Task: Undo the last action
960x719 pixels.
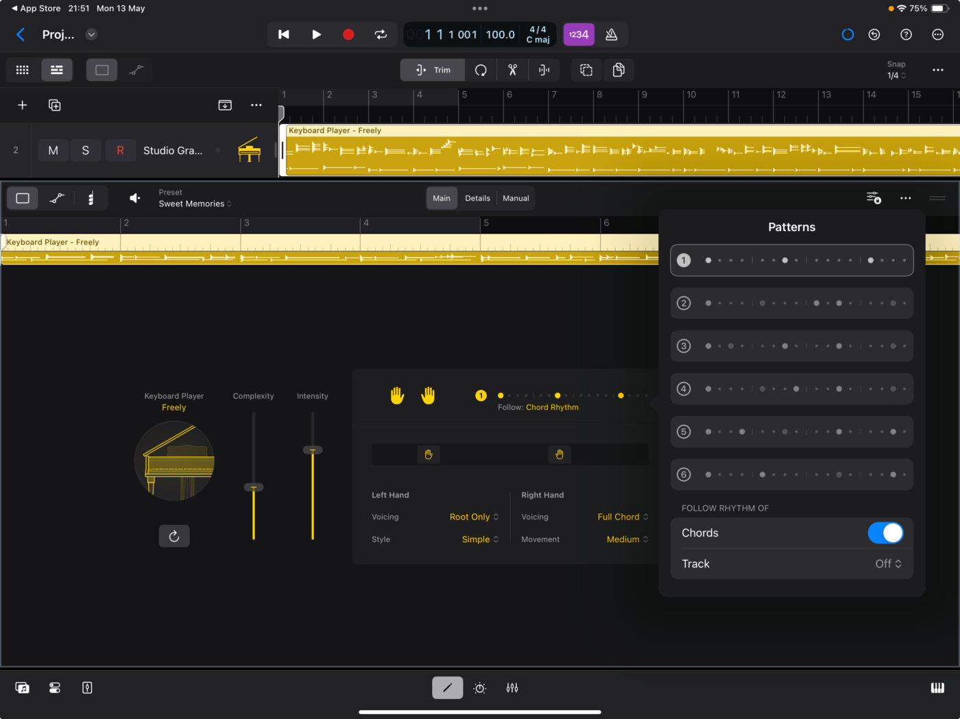Action: click(874, 34)
